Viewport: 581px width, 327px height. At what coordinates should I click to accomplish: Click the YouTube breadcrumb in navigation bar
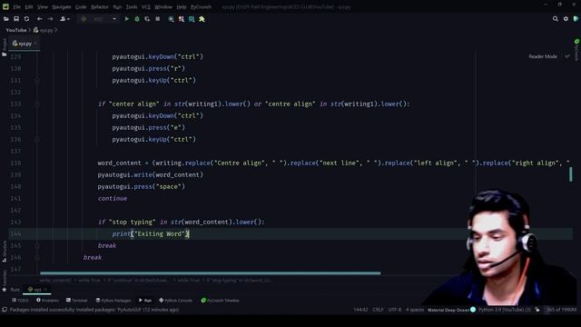16,30
